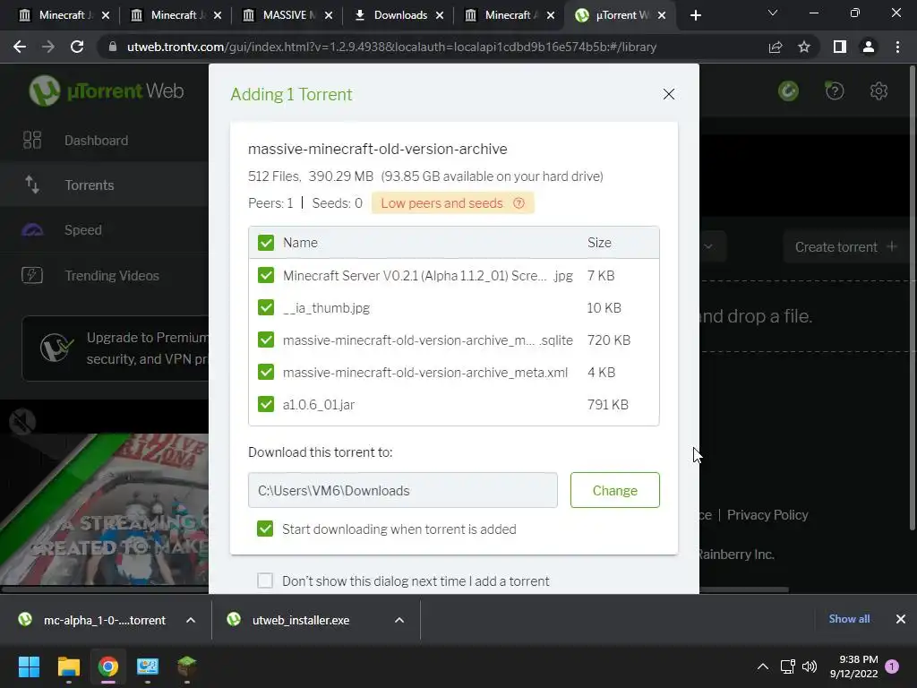Open the tab search dropdown
This screenshot has width=917, height=688.
click(773, 13)
